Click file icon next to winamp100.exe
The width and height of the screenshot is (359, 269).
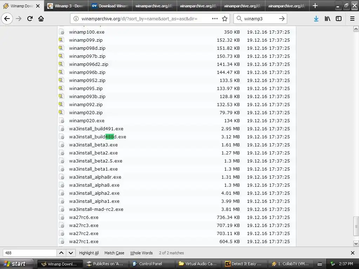(x=61, y=32)
